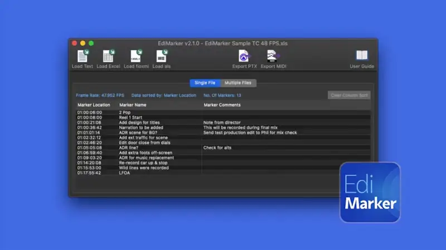Click the Data sorted by Marker Location label

point(164,95)
